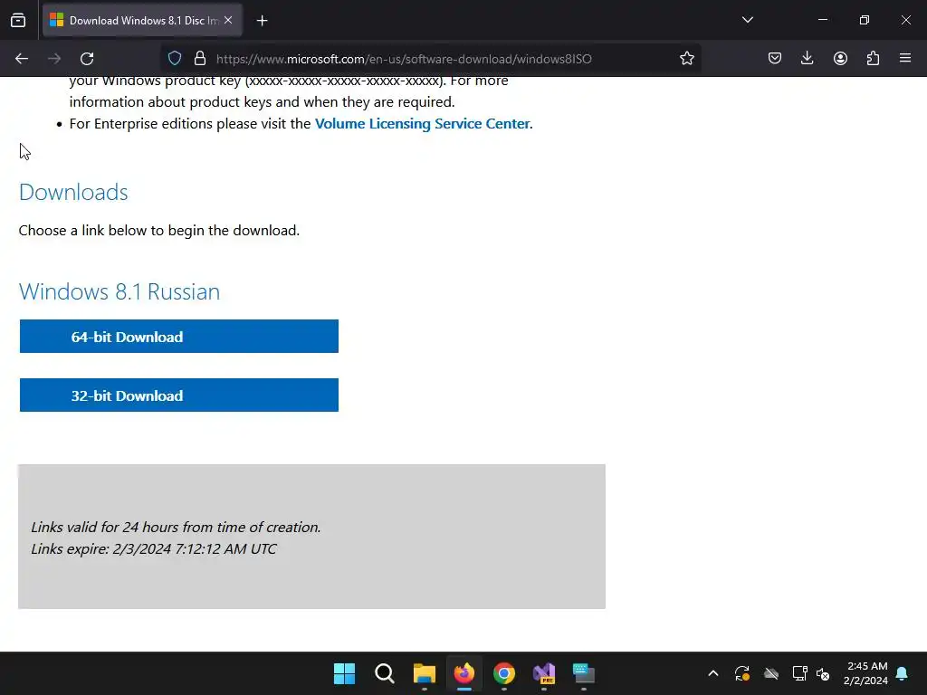Close the Download Windows 8.1 tab
Image resolution: width=927 pixels, height=695 pixels.
pyautogui.click(x=228, y=20)
